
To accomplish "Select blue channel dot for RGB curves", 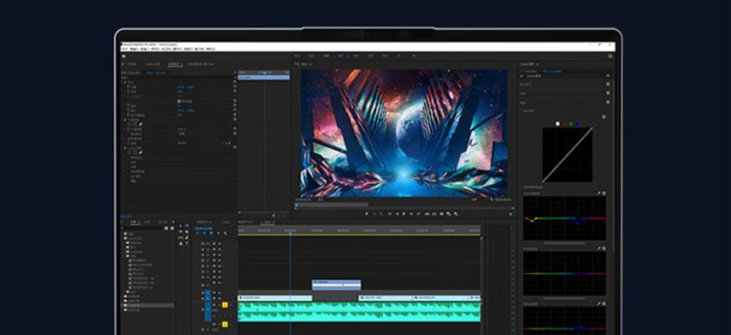I will [577, 124].
